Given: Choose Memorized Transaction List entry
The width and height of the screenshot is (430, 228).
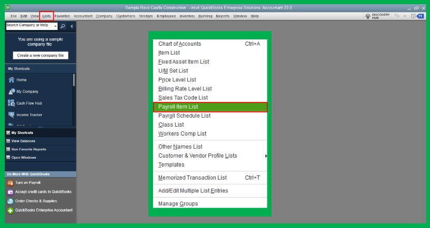Looking at the screenshot, I should pos(210,178).
